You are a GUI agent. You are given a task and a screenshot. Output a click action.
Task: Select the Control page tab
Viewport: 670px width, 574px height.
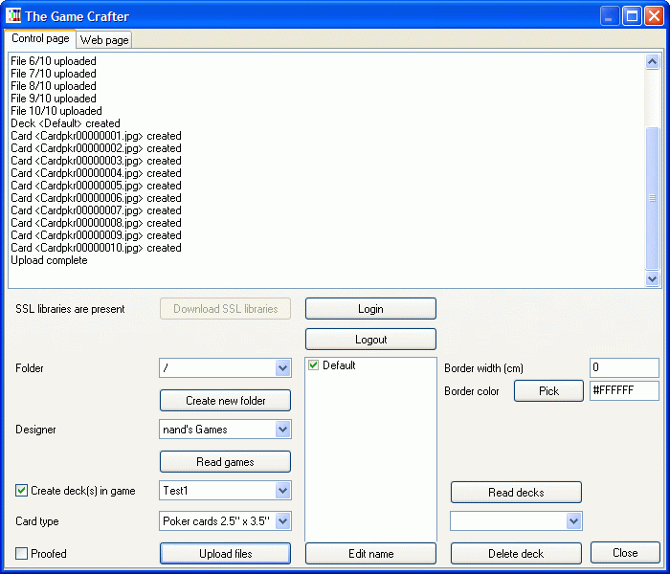point(40,38)
